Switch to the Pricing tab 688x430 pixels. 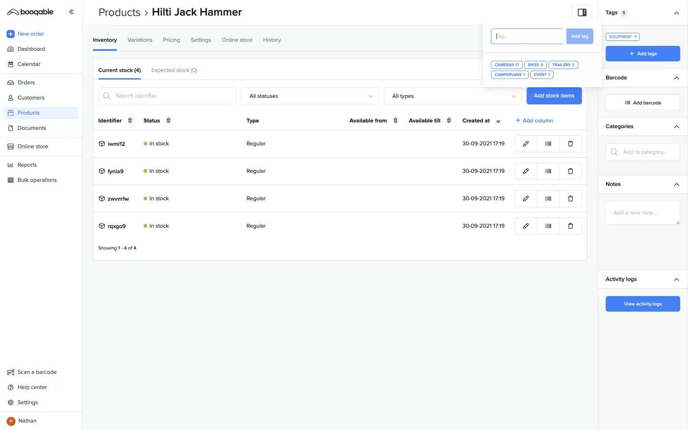click(171, 40)
